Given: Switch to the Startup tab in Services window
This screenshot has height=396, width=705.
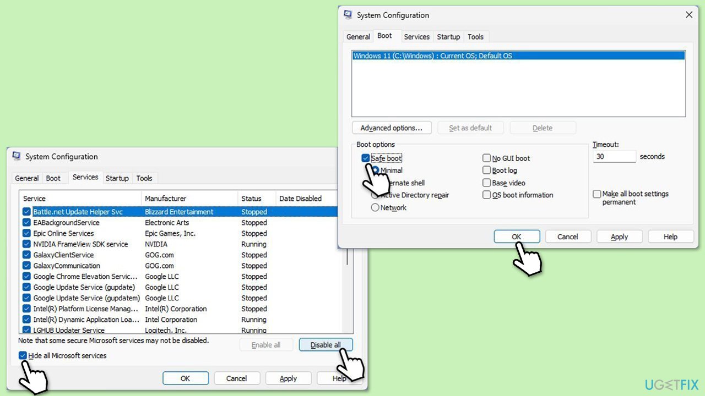Looking at the screenshot, I should click(x=117, y=178).
